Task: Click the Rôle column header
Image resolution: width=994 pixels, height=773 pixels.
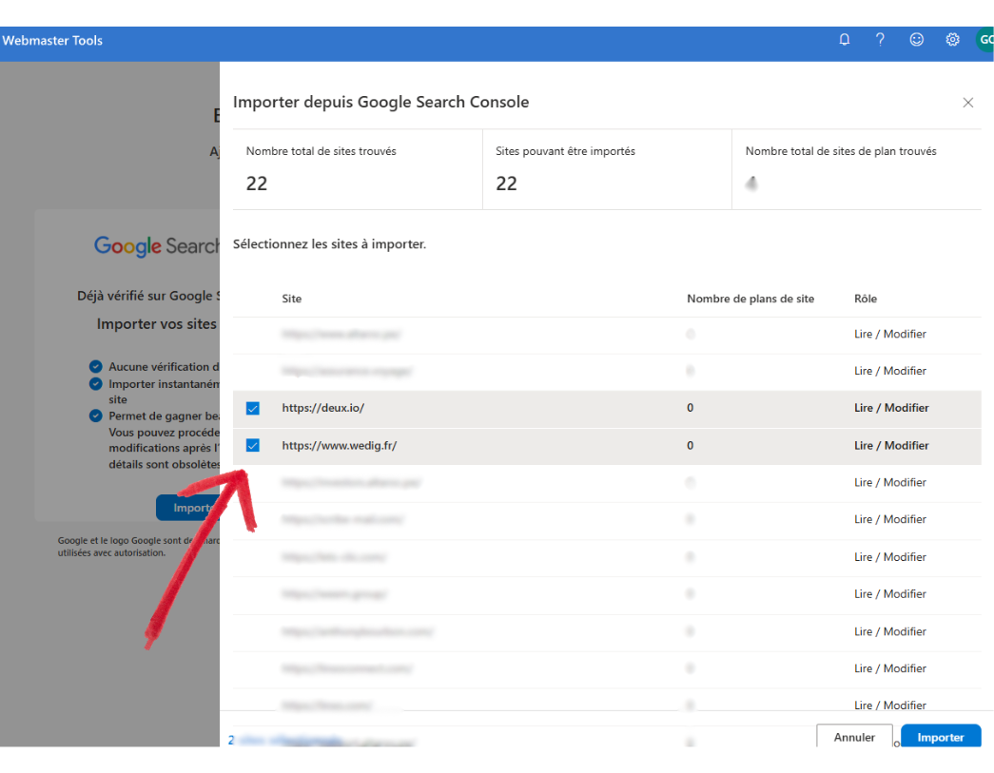Action: click(x=866, y=299)
